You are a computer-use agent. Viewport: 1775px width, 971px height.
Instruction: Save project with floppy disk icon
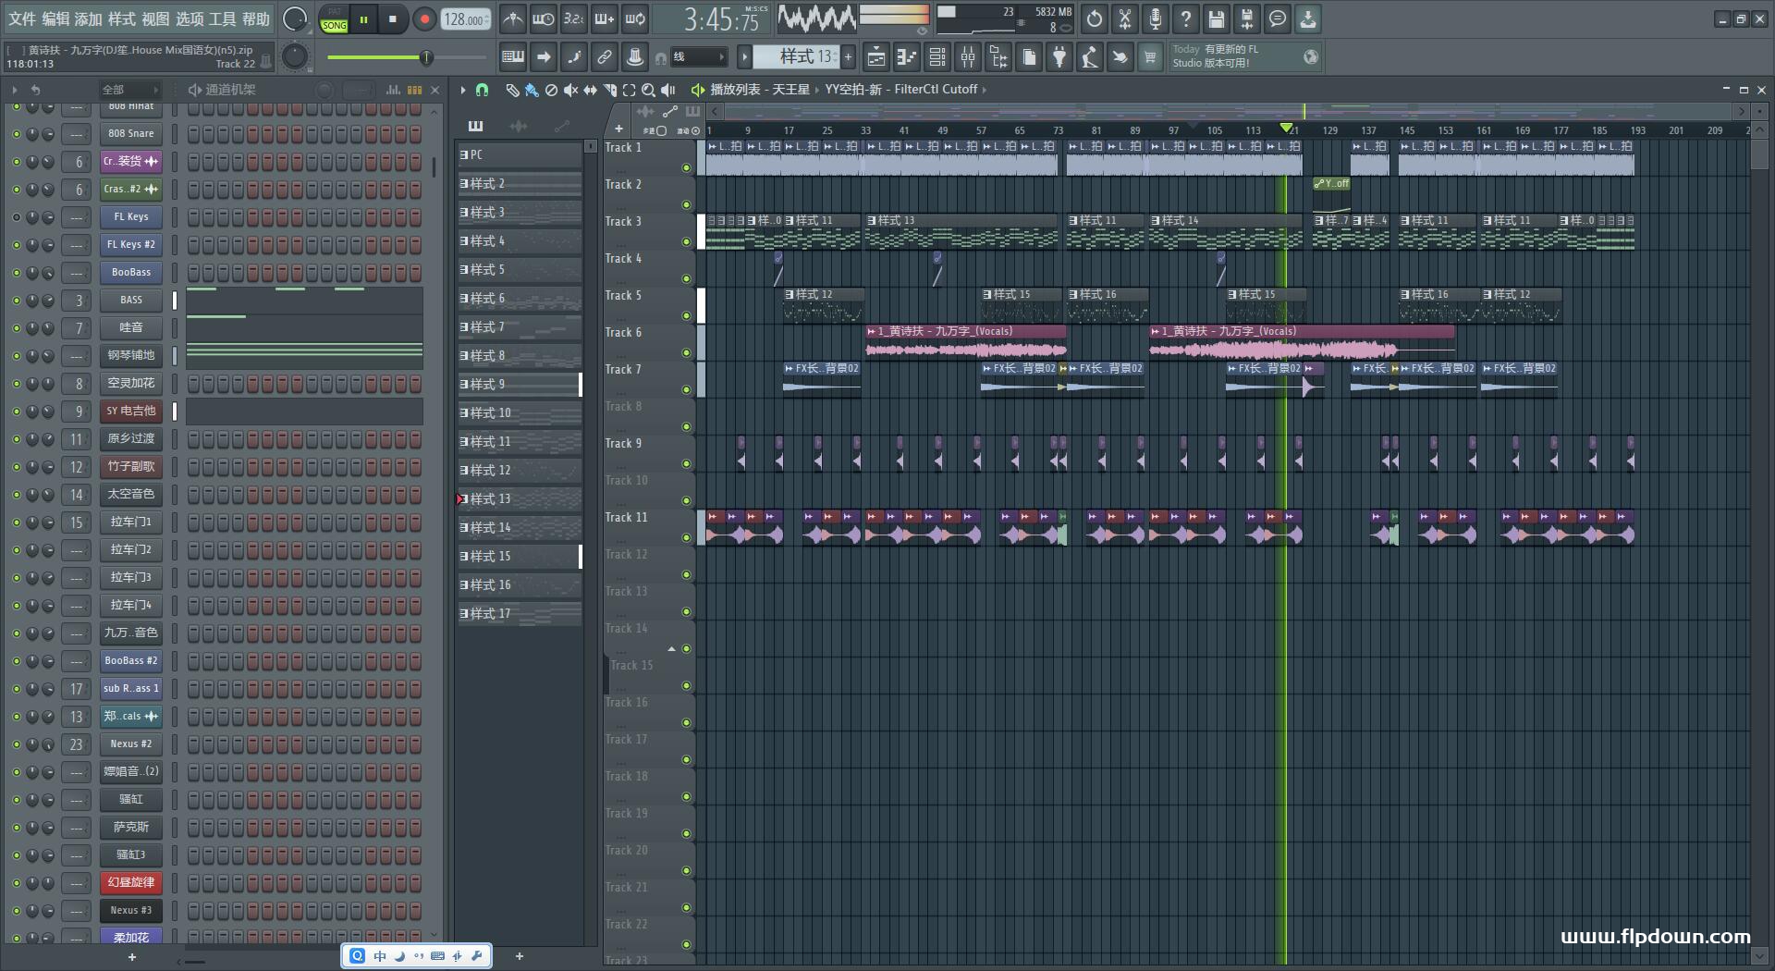coord(1217,18)
